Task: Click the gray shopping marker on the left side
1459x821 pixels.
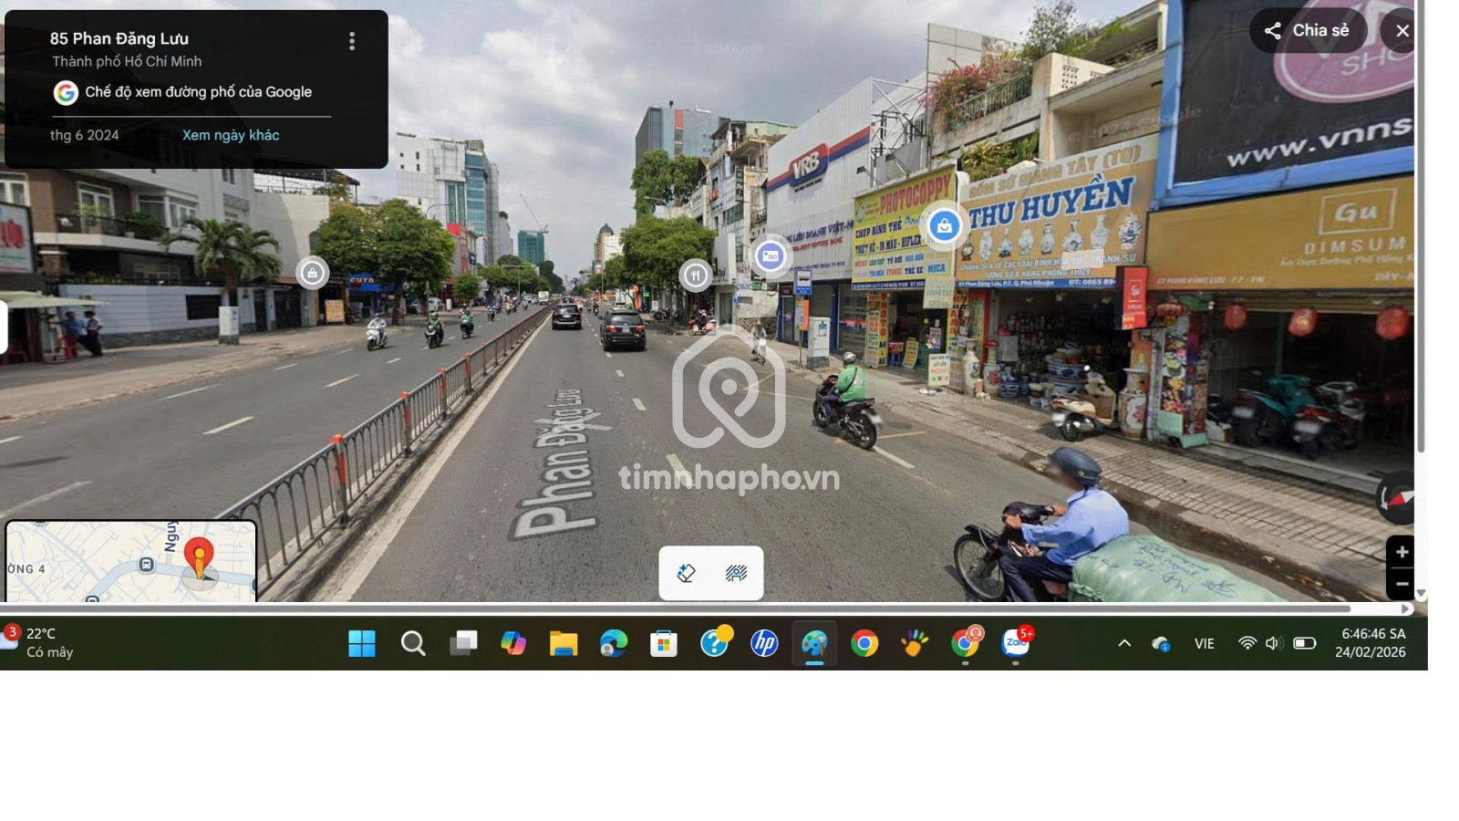Action: point(312,273)
